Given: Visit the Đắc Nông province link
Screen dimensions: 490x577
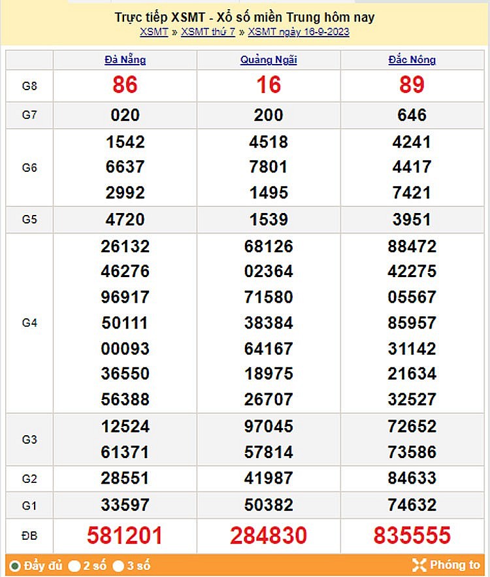Looking at the screenshot, I should 412,60.
